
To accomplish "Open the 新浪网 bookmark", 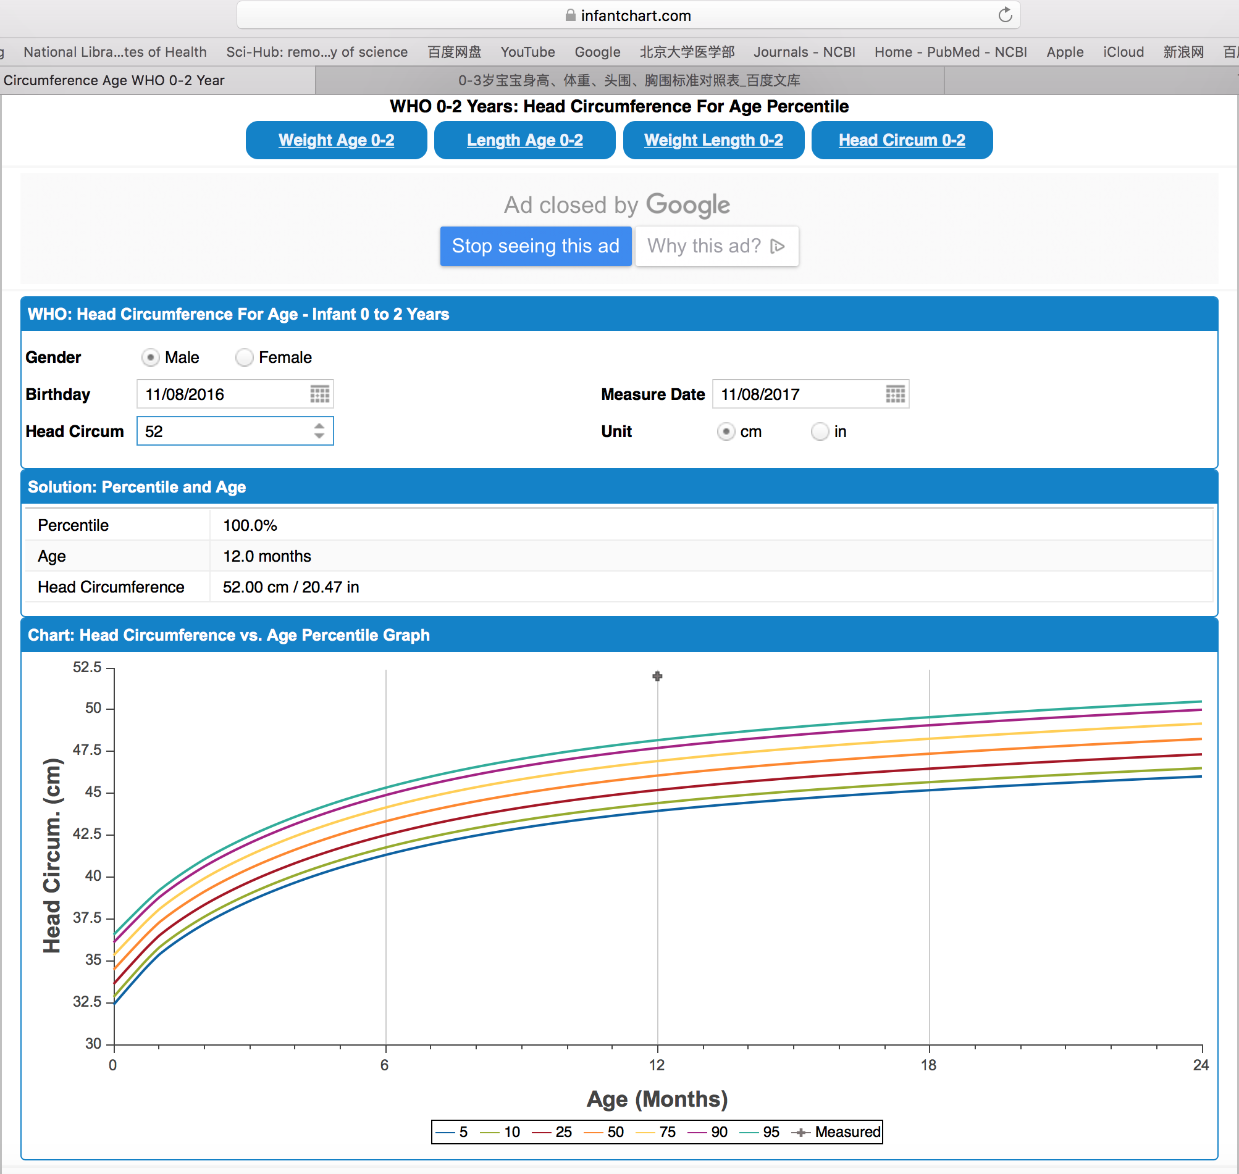I will [1183, 52].
